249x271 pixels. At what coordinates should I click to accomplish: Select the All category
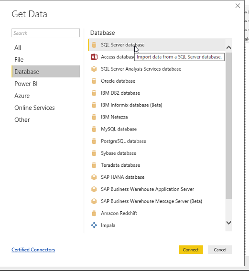(x=45, y=47)
